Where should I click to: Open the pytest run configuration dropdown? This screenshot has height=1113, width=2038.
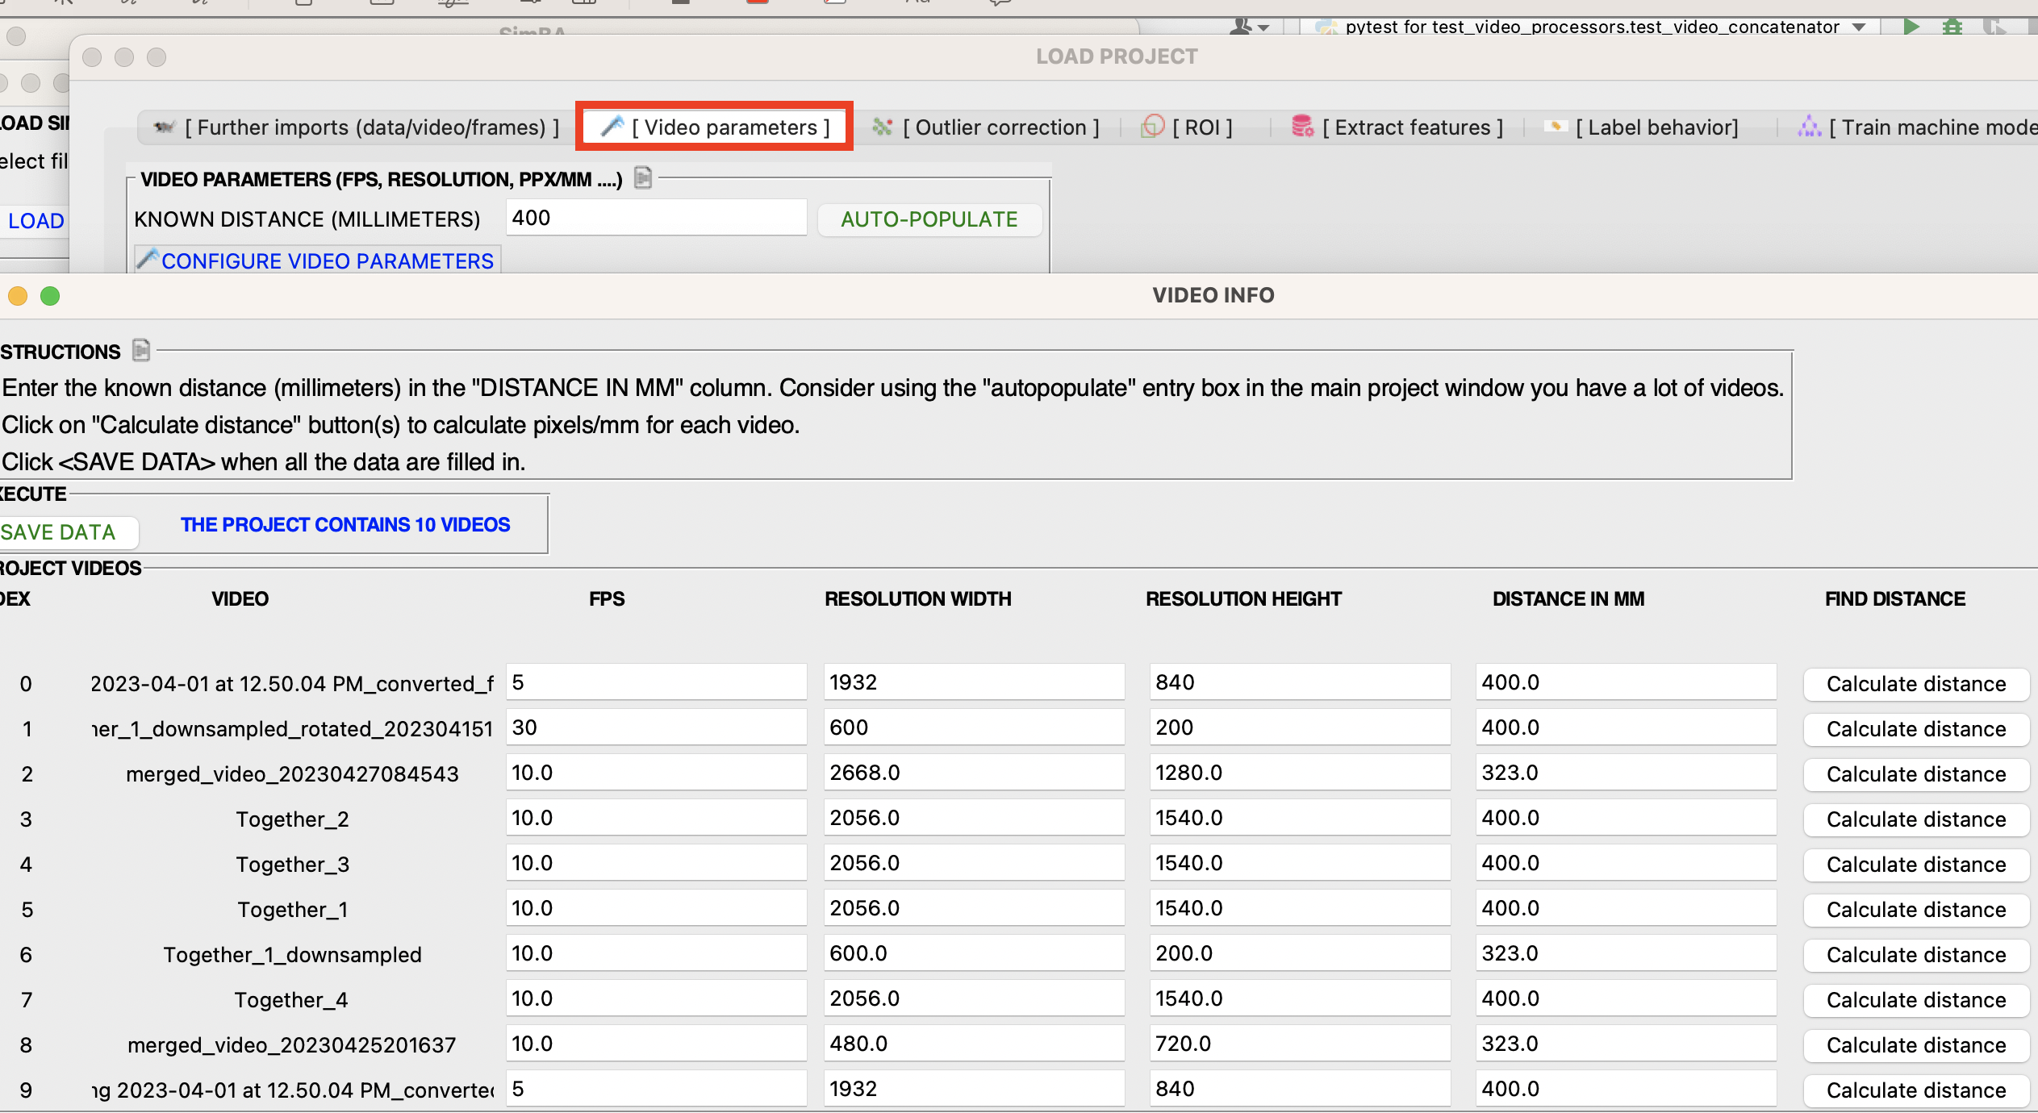(1859, 27)
